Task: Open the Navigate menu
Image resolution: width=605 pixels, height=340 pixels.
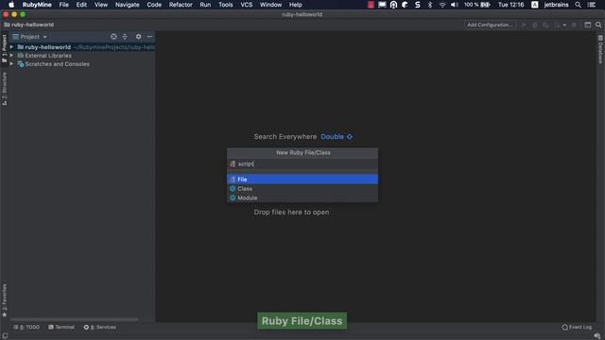Action: [128, 5]
